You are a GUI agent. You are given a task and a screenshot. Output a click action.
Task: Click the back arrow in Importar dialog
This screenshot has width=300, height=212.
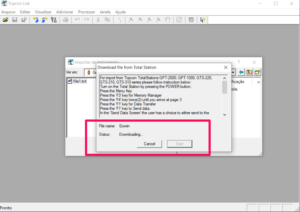(241, 72)
